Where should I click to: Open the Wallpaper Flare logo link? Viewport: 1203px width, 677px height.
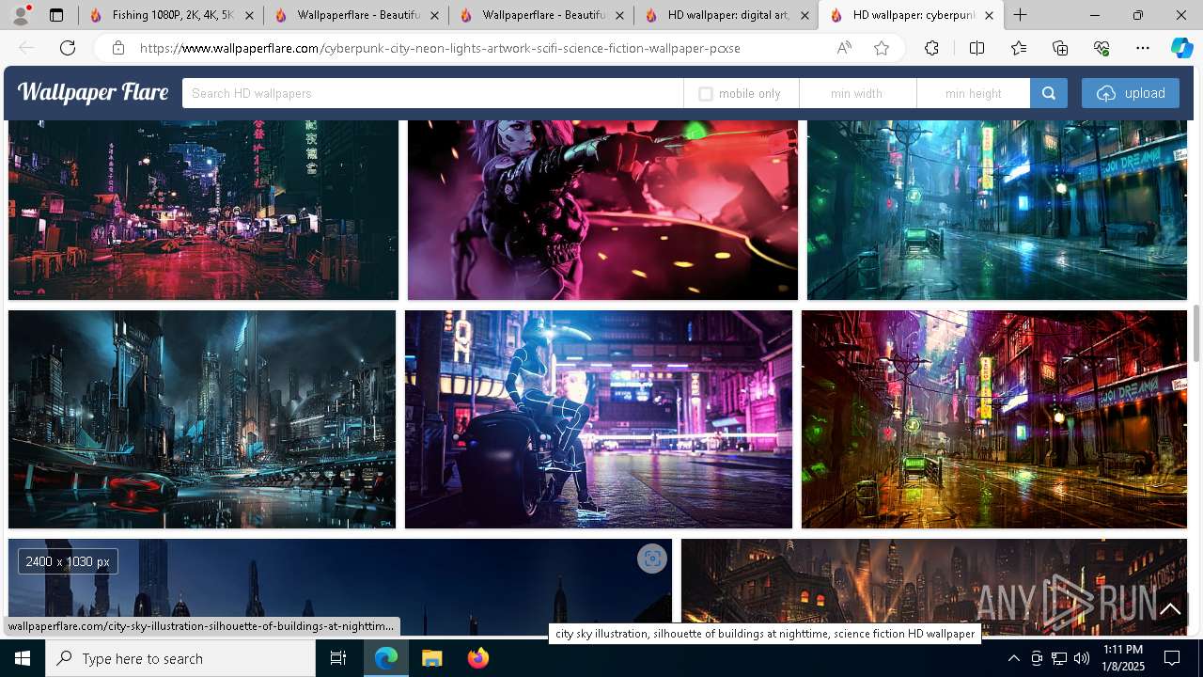point(93,92)
